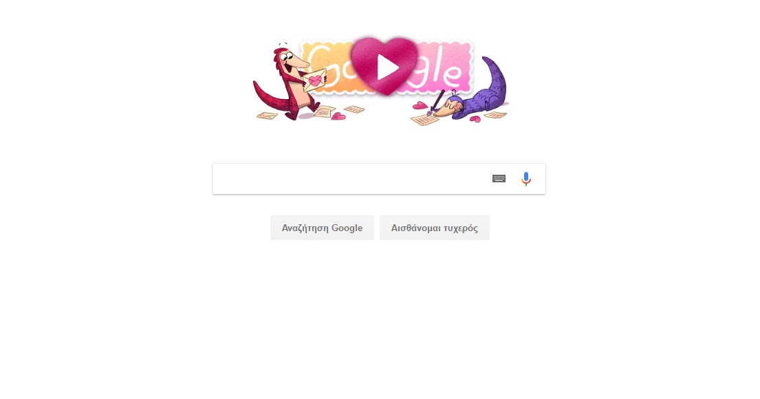Screen dimensions: 760x399
Task: Click the pen held by the purple pangolin
Action: click(437, 103)
